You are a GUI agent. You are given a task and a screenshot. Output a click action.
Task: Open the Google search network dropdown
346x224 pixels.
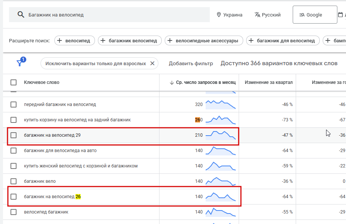tap(314, 15)
